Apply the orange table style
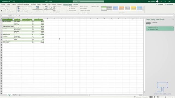Screen dimensions: 175x98 (x=121, y=8)
